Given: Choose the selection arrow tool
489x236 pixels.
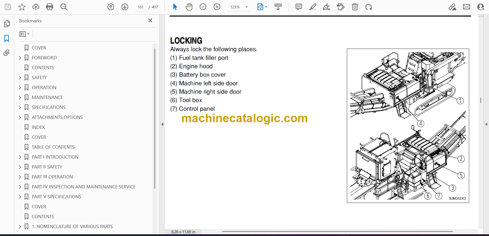Looking at the screenshot, I should pyautogui.click(x=175, y=7).
